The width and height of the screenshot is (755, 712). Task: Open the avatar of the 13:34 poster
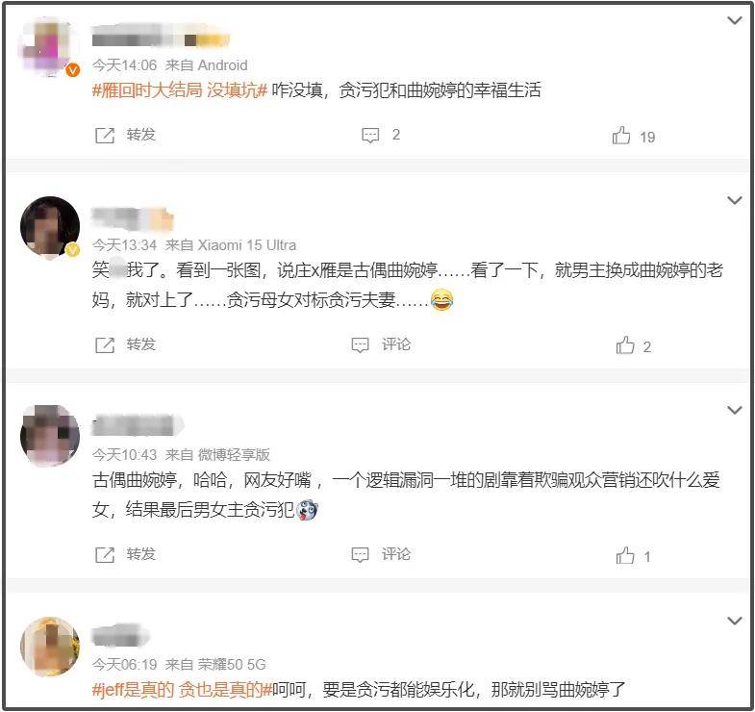50,226
